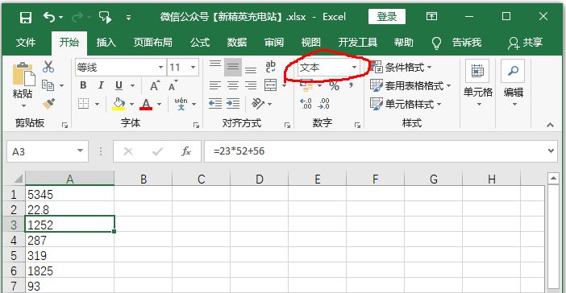
Task: Click the A3 name box
Action: click(48, 151)
